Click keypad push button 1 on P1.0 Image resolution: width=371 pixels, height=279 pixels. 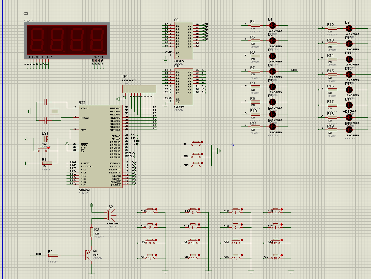150,211
